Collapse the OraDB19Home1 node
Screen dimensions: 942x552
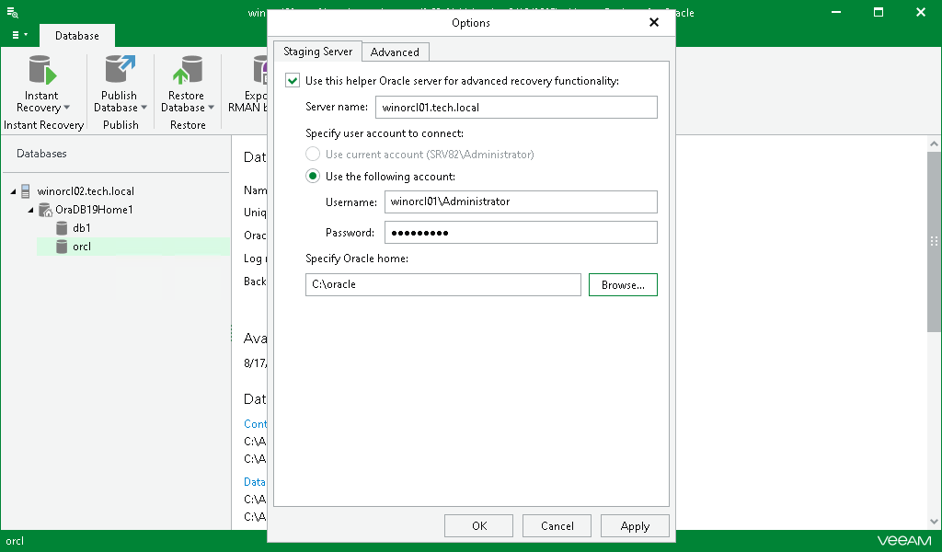pyautogui.click(x=30, y=210)
